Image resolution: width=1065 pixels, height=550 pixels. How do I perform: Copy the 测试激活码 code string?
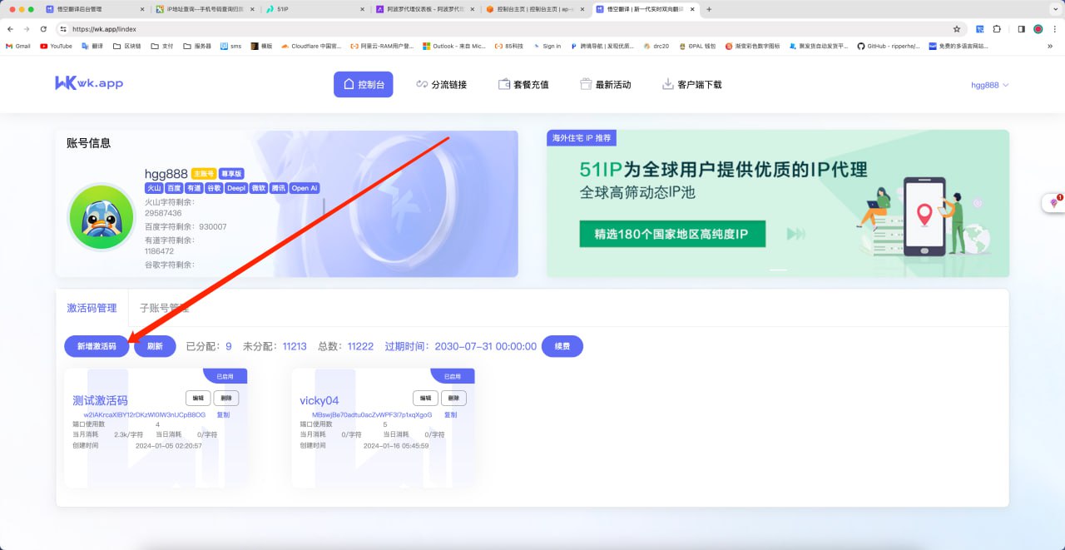[223, 414]
